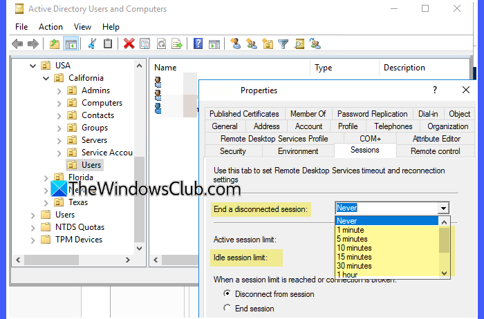Viewport: 484px width, 319px height.
Task: Create new group toolbar icon
Action: pyautogui.click(x=252, y=43)
